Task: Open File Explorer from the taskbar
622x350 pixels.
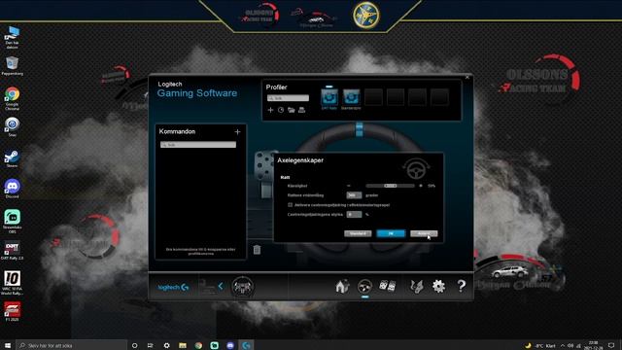Action: coord(183,346)
